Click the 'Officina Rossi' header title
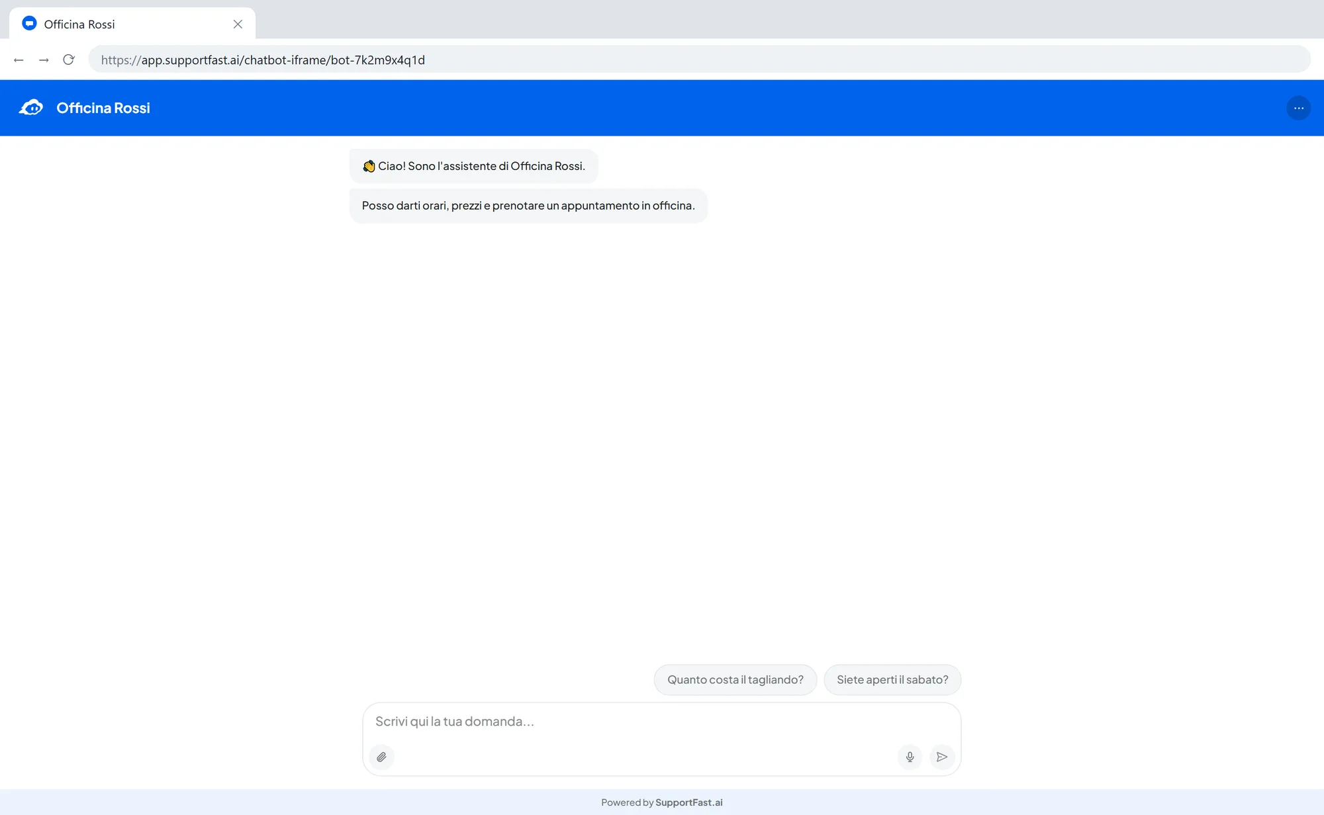This screenshot has width=1324, height=815. pos(103,108)
